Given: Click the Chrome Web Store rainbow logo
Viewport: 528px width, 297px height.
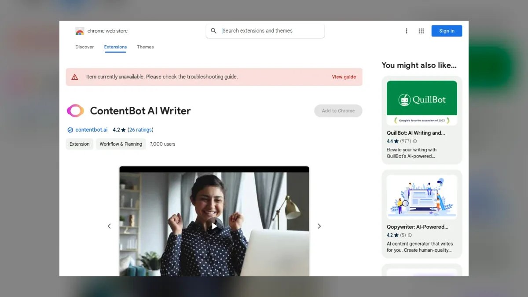Looking at the screenshot, I should [80, 31].
